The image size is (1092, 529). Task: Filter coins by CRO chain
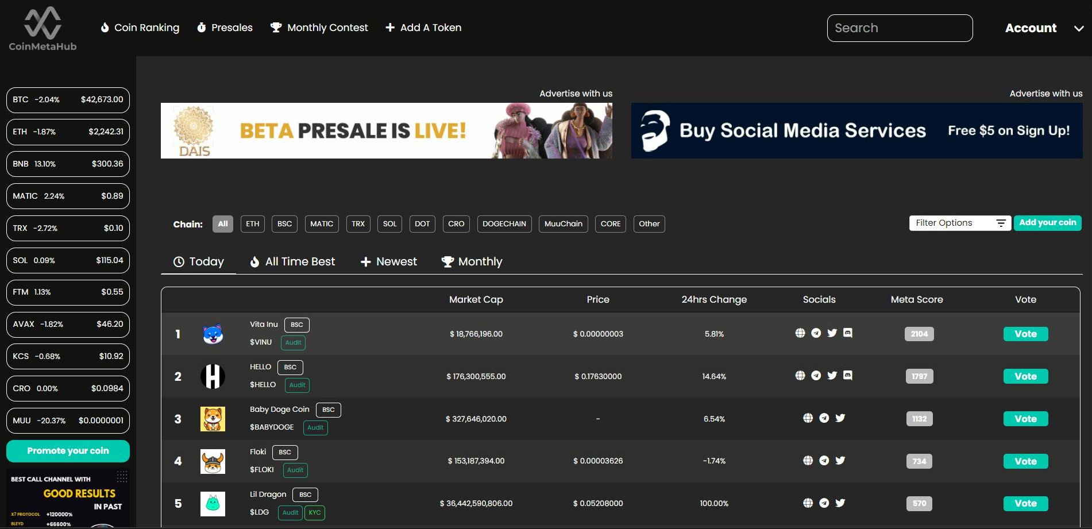point(456,224)
